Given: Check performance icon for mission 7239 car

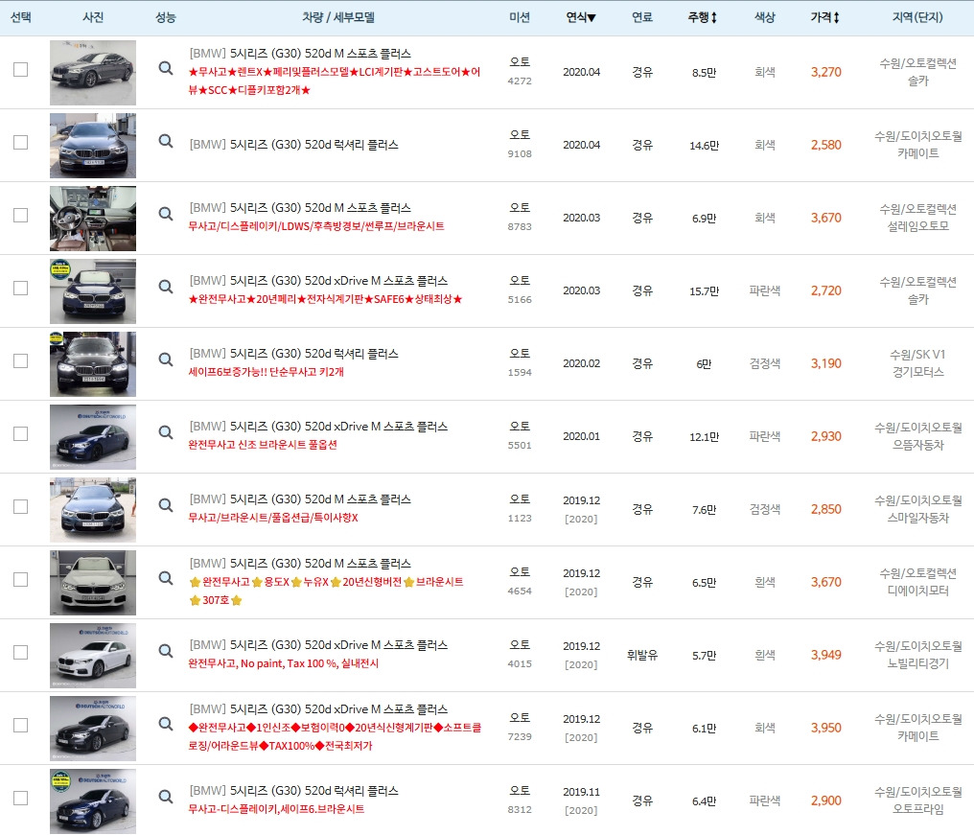Looking at the screenshot, I should point(165,723).
